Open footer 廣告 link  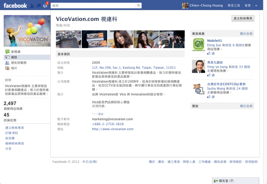pos(161,162)
